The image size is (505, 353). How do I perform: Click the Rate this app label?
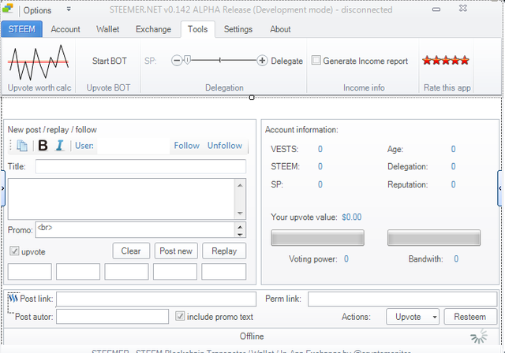tap(447, 87)
